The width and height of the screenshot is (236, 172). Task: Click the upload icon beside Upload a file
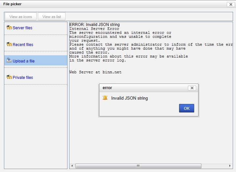pos(9,60)
